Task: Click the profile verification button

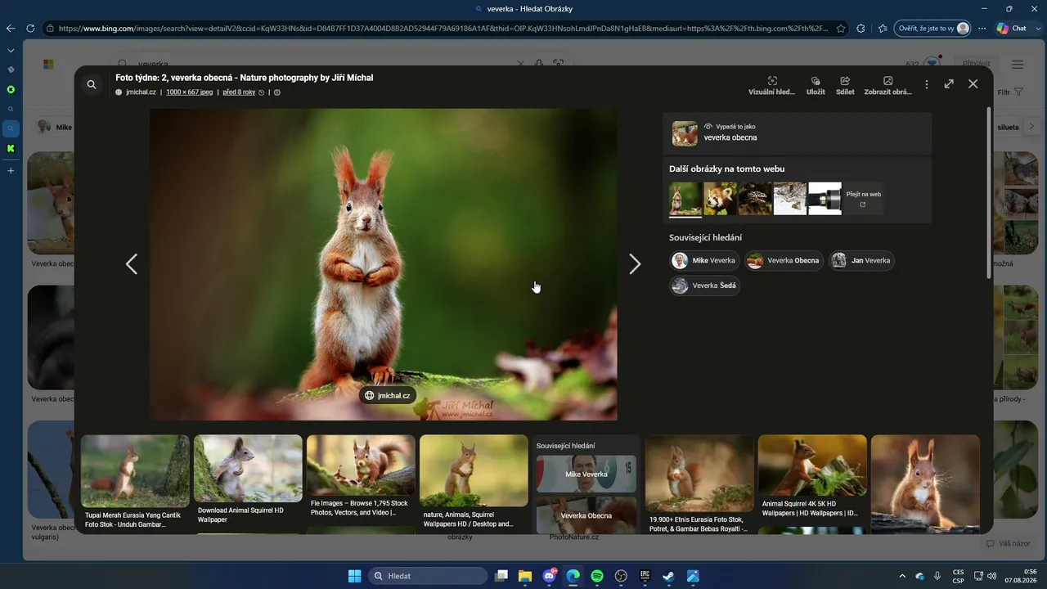Action: pyautogui.click(x=933, y=28)
